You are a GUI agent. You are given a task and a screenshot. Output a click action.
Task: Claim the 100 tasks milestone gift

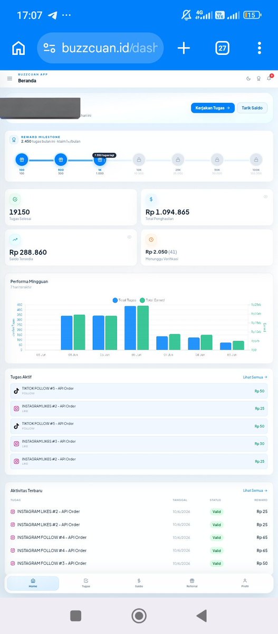click(22, 160)
